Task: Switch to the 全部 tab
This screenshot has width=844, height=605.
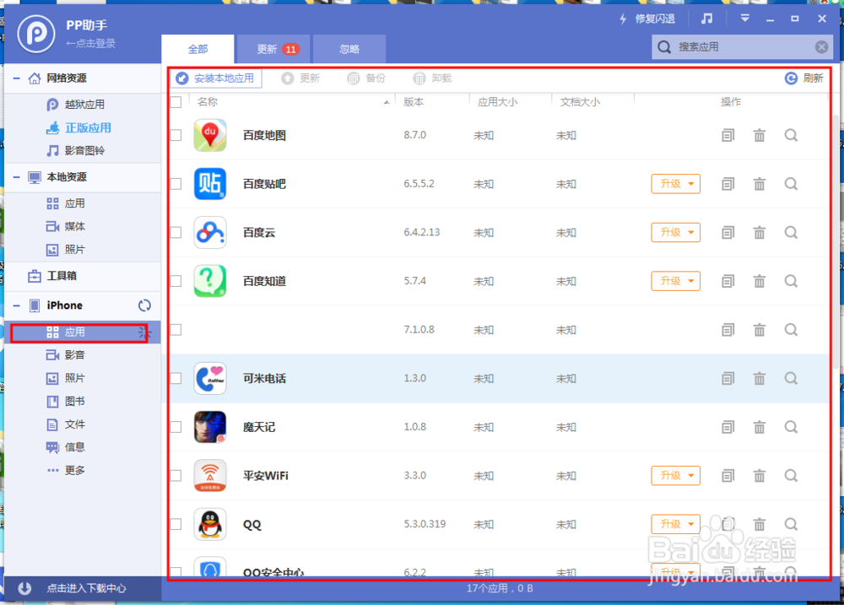Action: pyautogui.click(x=197, y=49)
